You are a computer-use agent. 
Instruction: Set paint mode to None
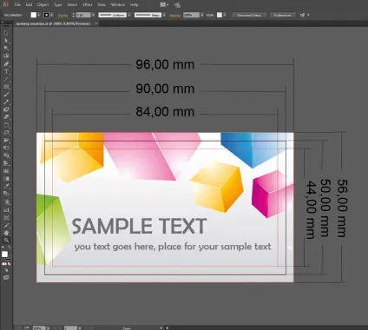(x=9, y=264)
